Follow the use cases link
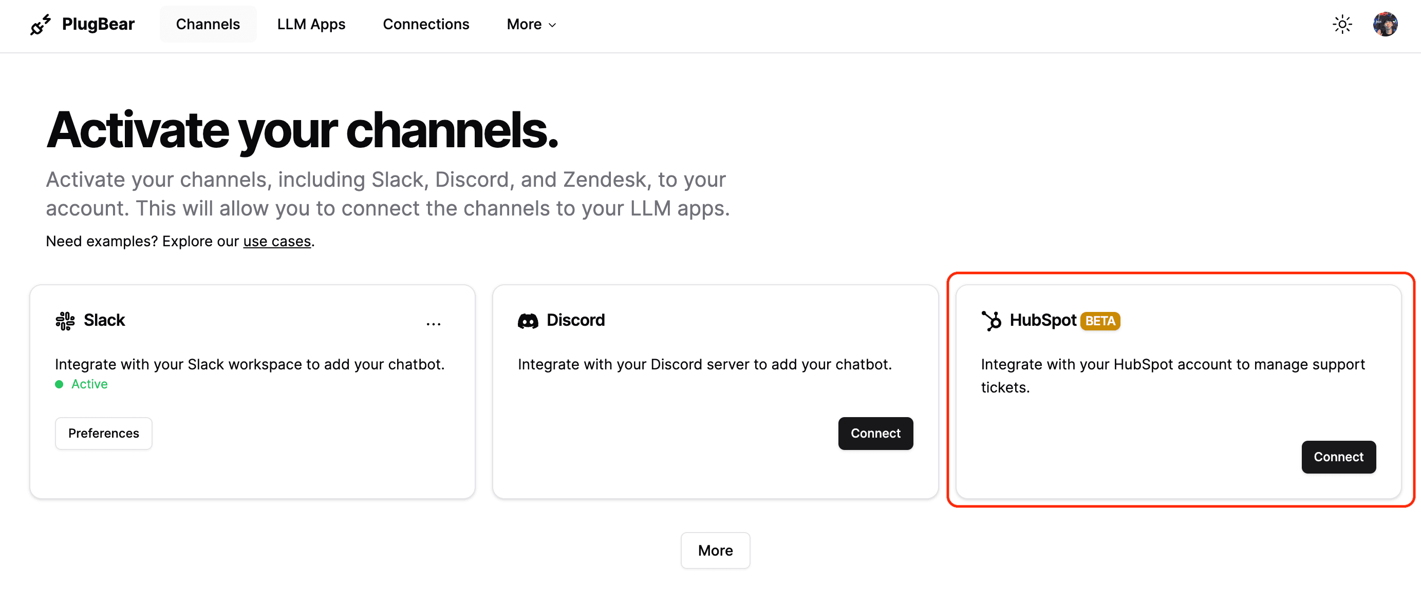The image size is (1421, 589). pyautogui.click(x=277, y=241)
